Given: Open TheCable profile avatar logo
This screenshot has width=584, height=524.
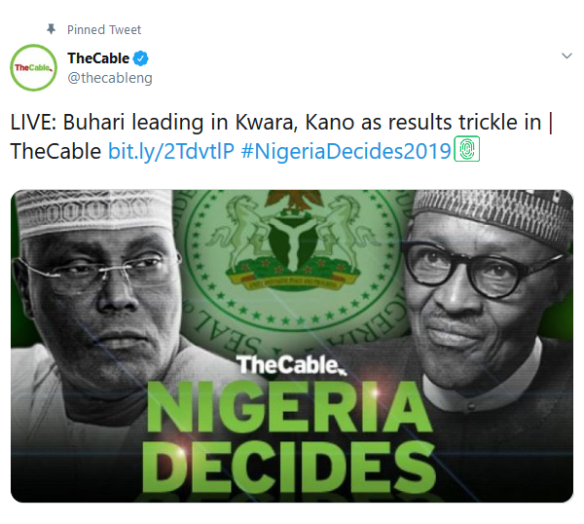Looking at the screenshot, I should point(31,68).
